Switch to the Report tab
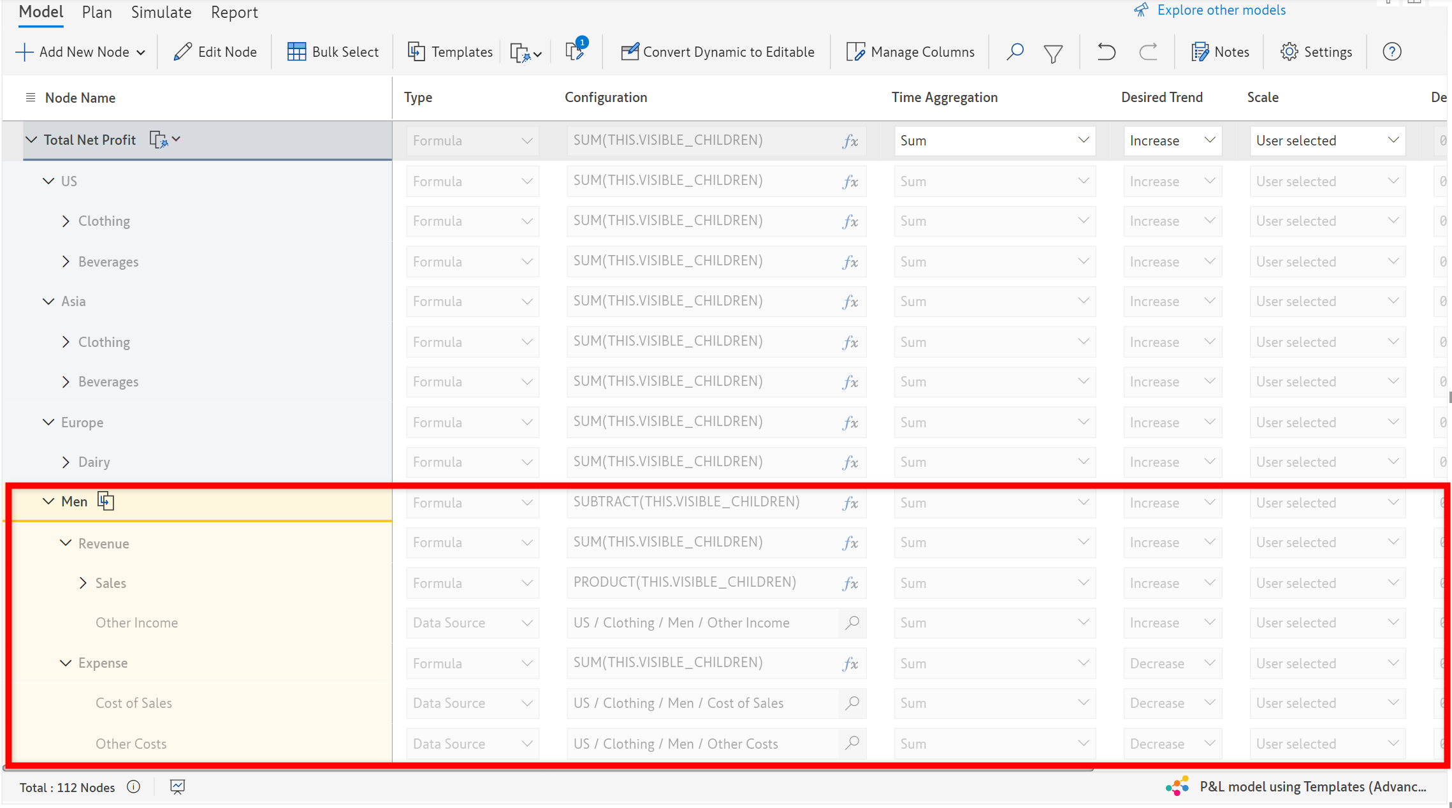 tap(234, 12)
